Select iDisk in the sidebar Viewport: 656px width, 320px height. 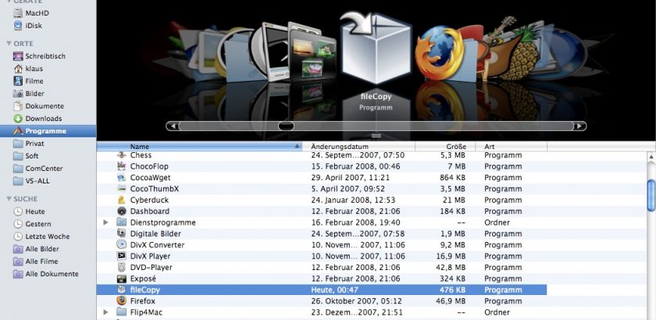tap(27, 26)
